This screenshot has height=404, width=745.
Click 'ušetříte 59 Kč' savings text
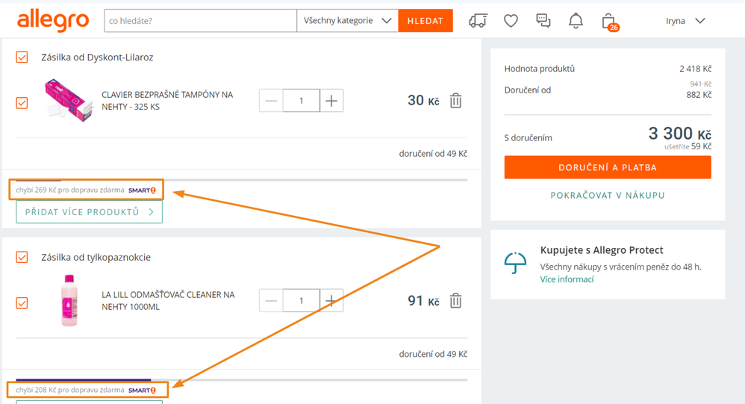click(688, 146)
